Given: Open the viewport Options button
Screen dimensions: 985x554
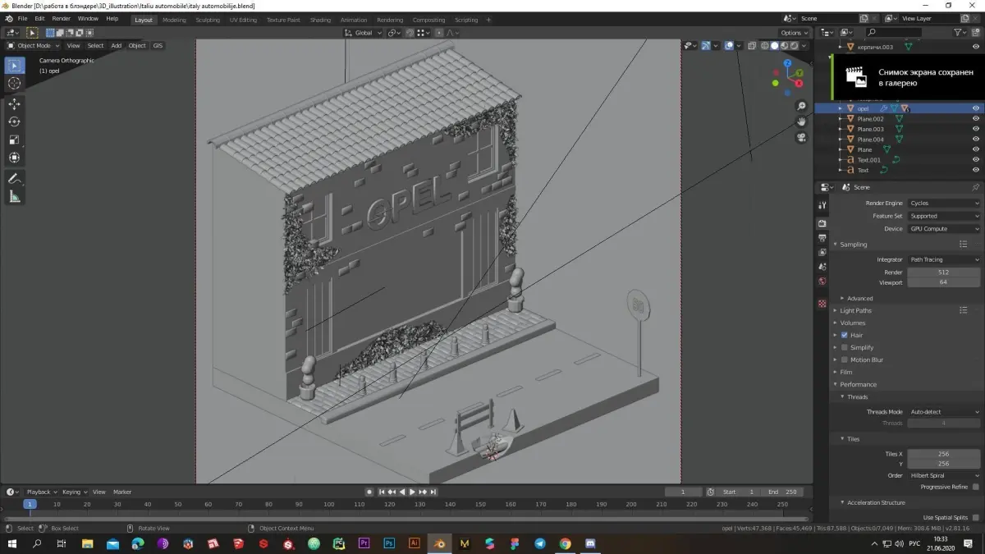Looking at the screenshot, I should 795,33.
